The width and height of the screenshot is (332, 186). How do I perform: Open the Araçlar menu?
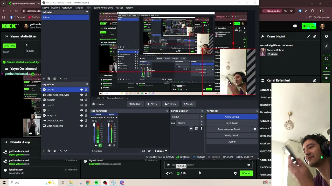(x=120, y=8)
